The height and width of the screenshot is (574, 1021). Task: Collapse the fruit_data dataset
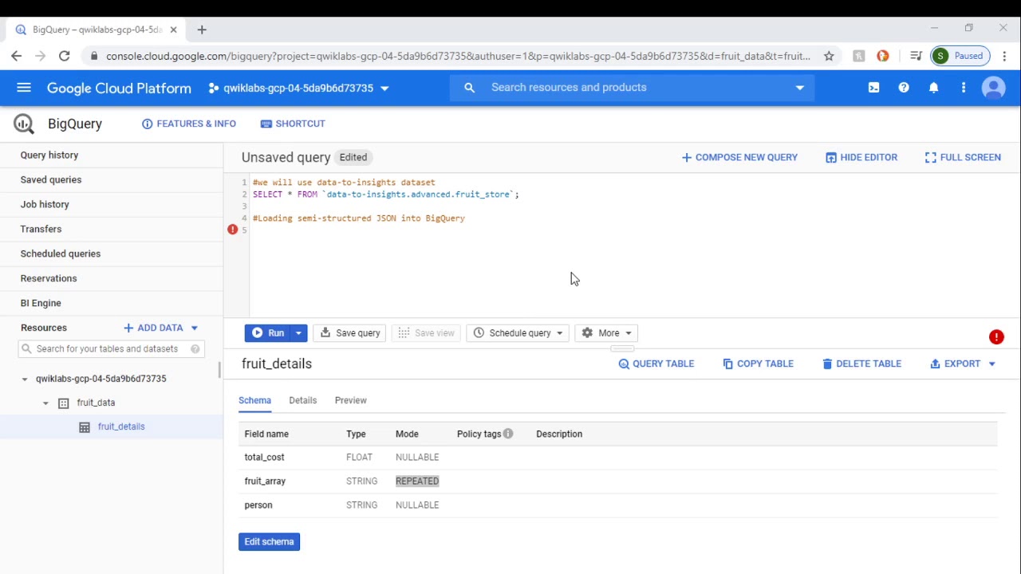click(x=45, y=403)
